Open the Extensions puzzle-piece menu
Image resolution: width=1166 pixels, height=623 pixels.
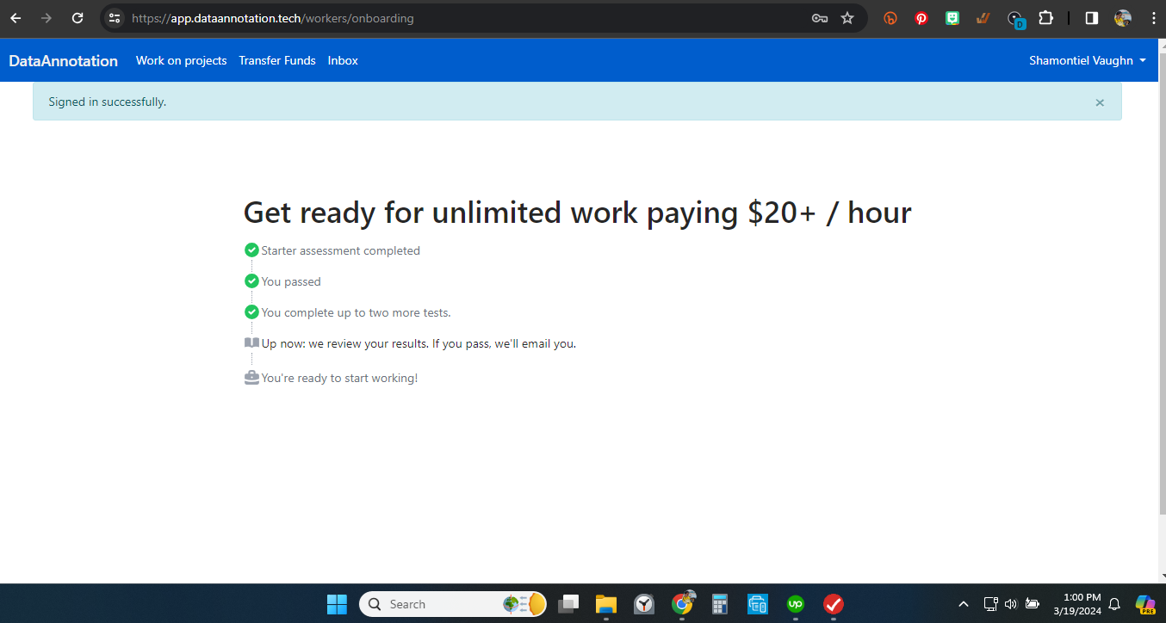coord(1045,17)
